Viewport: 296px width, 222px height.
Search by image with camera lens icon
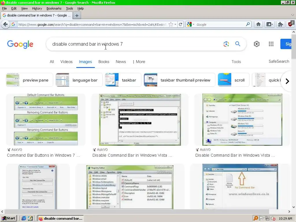[226, 44]
